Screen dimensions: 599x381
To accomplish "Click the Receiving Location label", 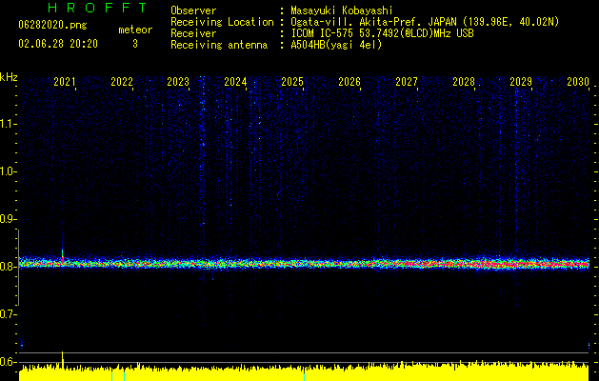I will 222,22.
